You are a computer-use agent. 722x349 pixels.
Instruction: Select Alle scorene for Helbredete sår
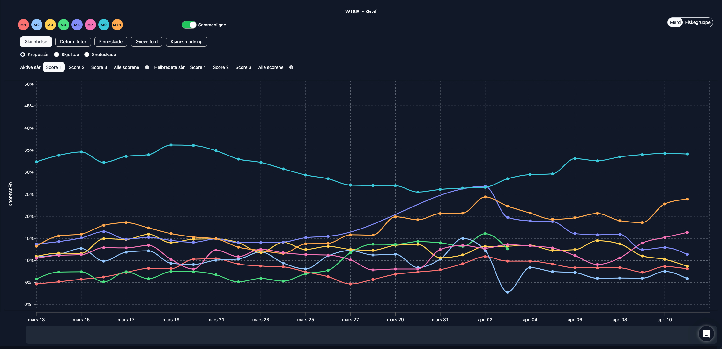(x=271, y=67)
